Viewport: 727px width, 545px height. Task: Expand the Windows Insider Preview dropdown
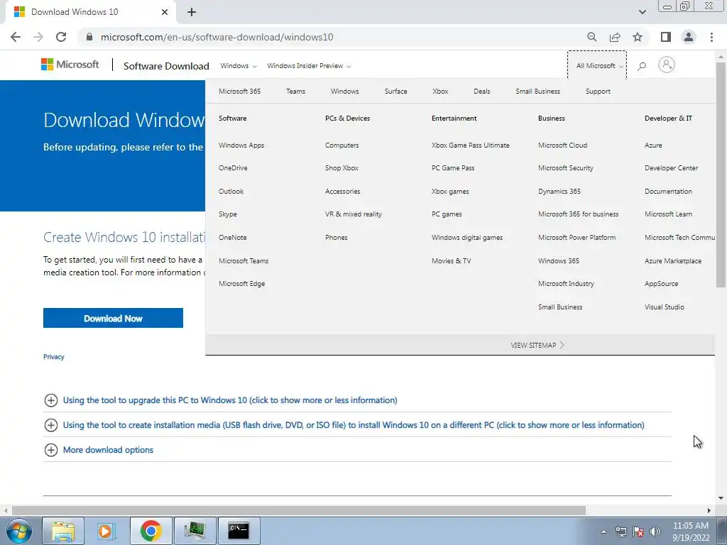(x=309, y=66)
